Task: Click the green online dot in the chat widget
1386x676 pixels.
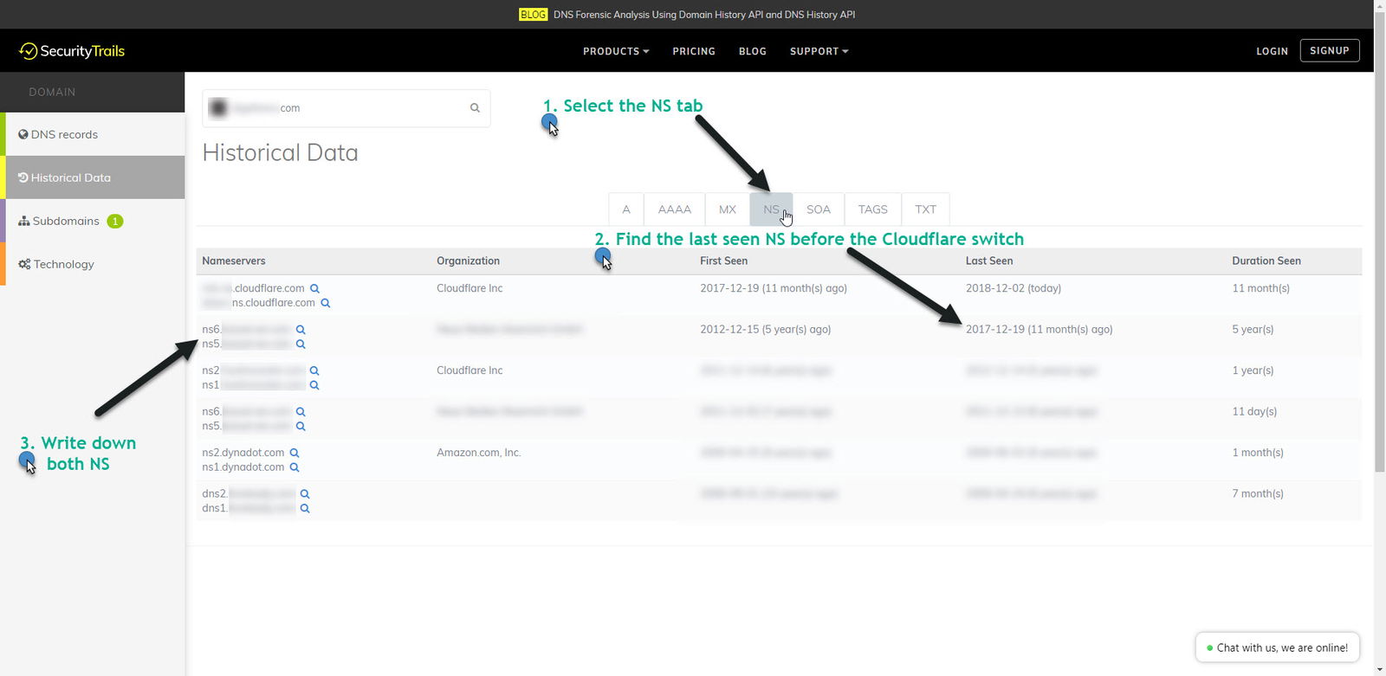Action: click(1209, 647)
